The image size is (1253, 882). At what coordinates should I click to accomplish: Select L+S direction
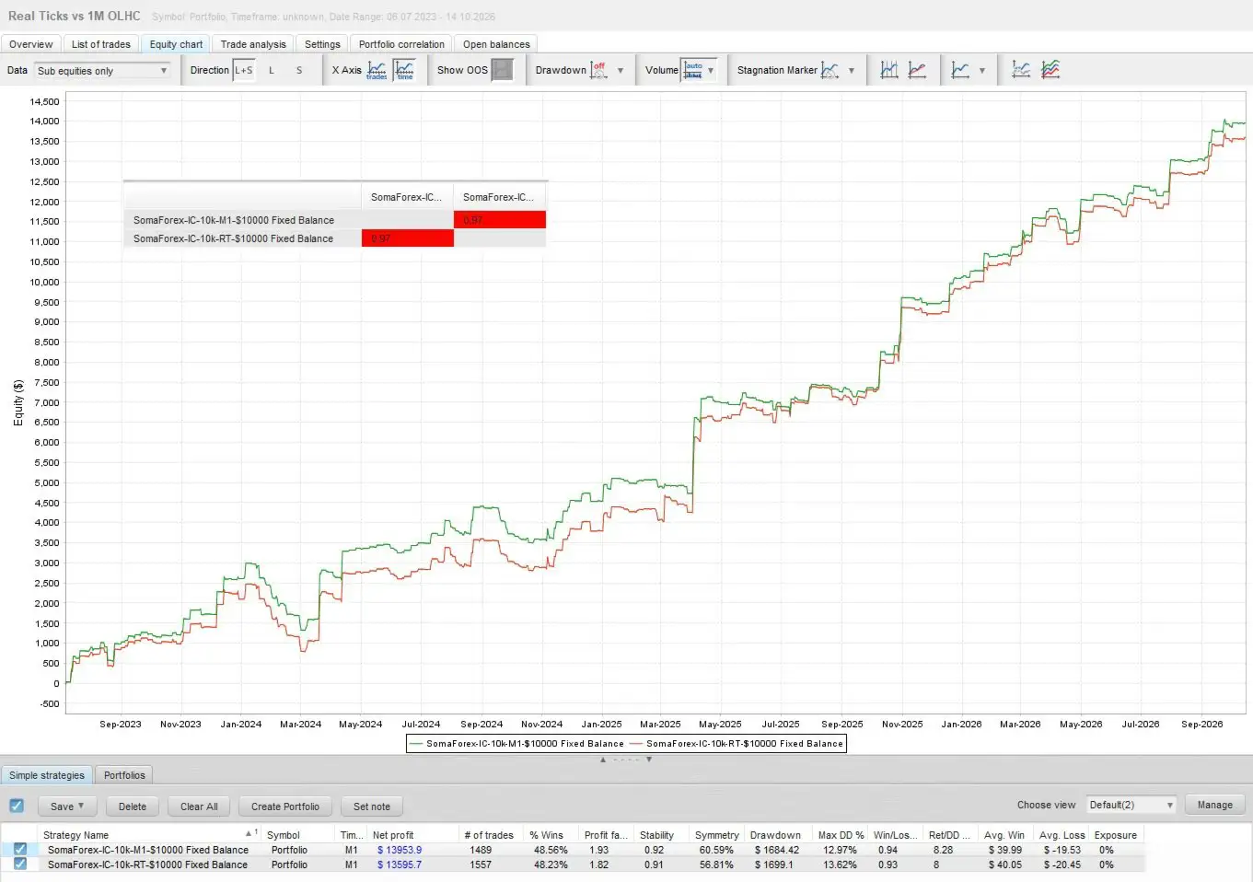pyautogui.click(x=244, y=70)
